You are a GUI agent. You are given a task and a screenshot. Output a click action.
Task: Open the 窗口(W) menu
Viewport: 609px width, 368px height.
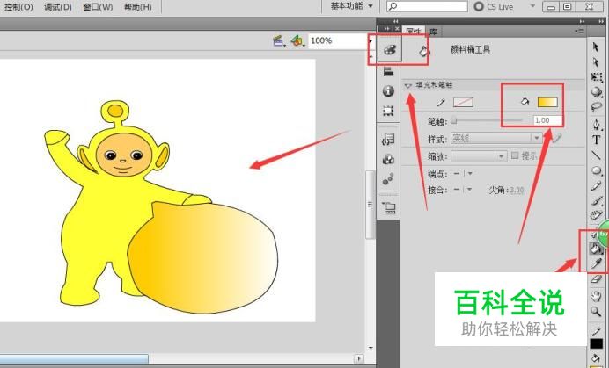tap(98, 7)
